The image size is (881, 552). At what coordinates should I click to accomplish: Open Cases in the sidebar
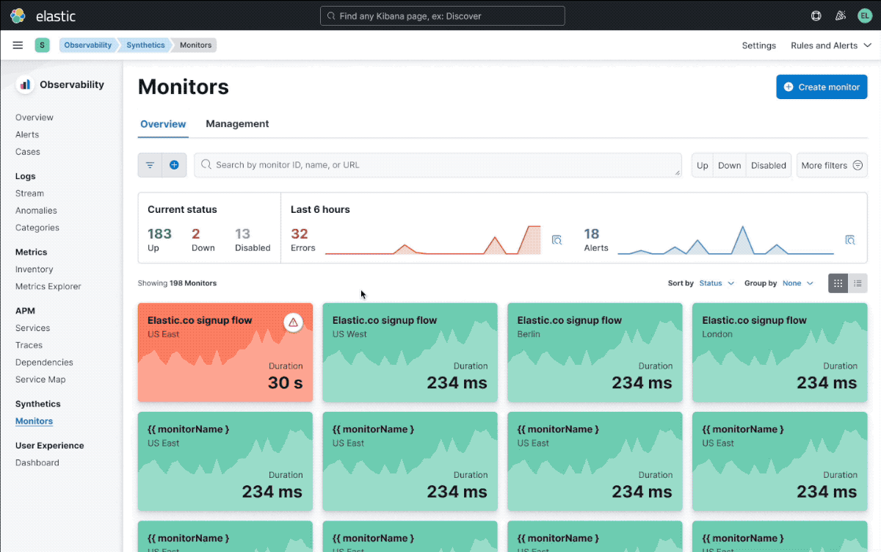coord(28,152)
